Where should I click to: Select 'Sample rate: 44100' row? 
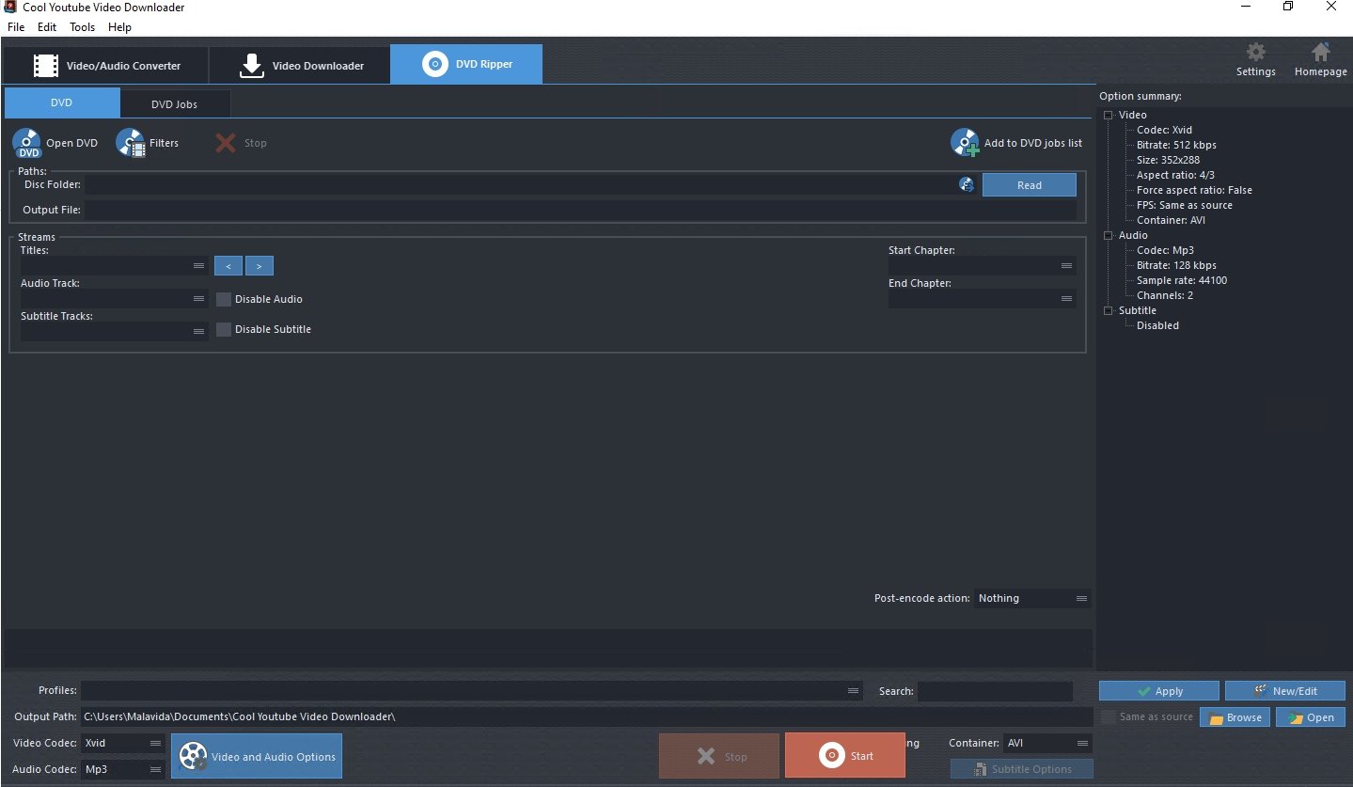[1182, 280]
